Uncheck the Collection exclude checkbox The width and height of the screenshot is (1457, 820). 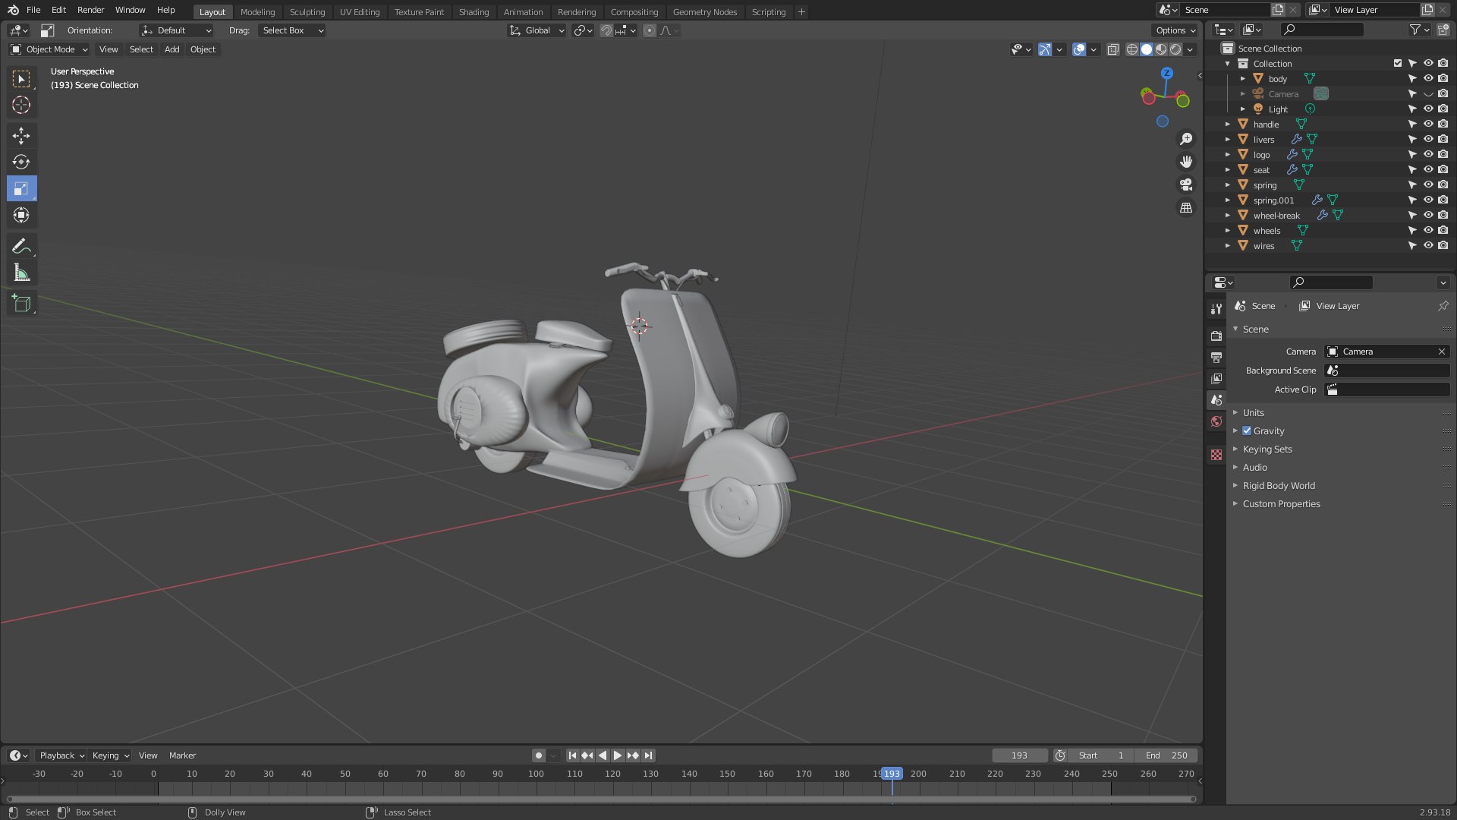click(1397, 63)
